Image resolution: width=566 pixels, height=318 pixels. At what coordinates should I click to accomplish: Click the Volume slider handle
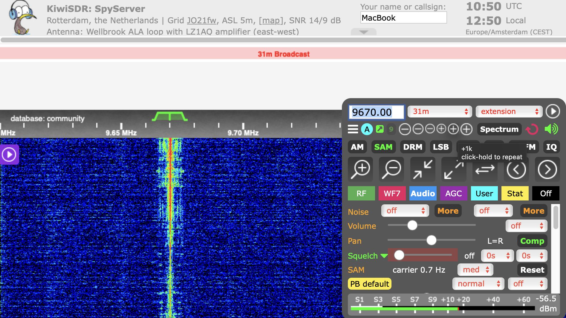pyautogui.click(x=412, y=225)
